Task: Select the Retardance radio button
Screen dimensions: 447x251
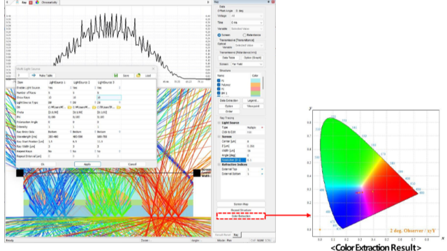Action: point(244,35)
